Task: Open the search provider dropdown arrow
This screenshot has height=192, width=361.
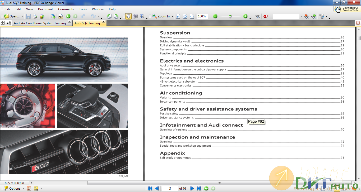Action: point(270,16)
